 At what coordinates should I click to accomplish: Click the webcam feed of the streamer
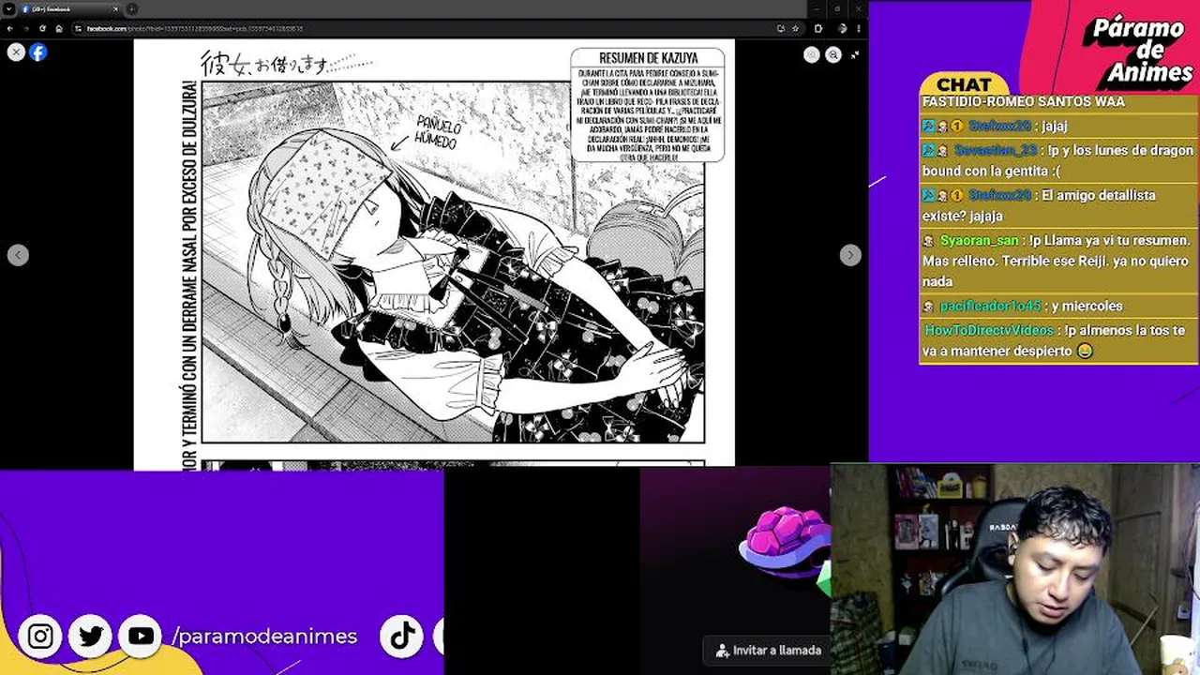1014,569
